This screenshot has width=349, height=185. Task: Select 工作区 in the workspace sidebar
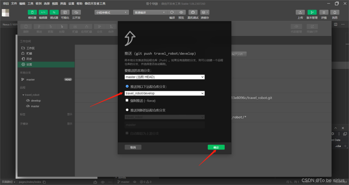coord(46,48)
